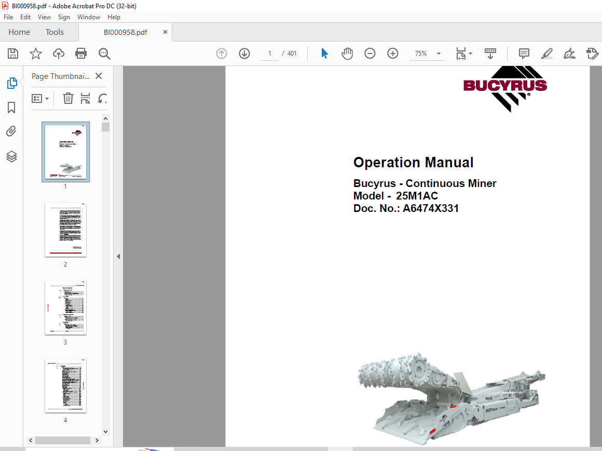Select page 2 thumbnail
Image resolution: width=602 pixels, height=451 pixels.
(66, 230)
